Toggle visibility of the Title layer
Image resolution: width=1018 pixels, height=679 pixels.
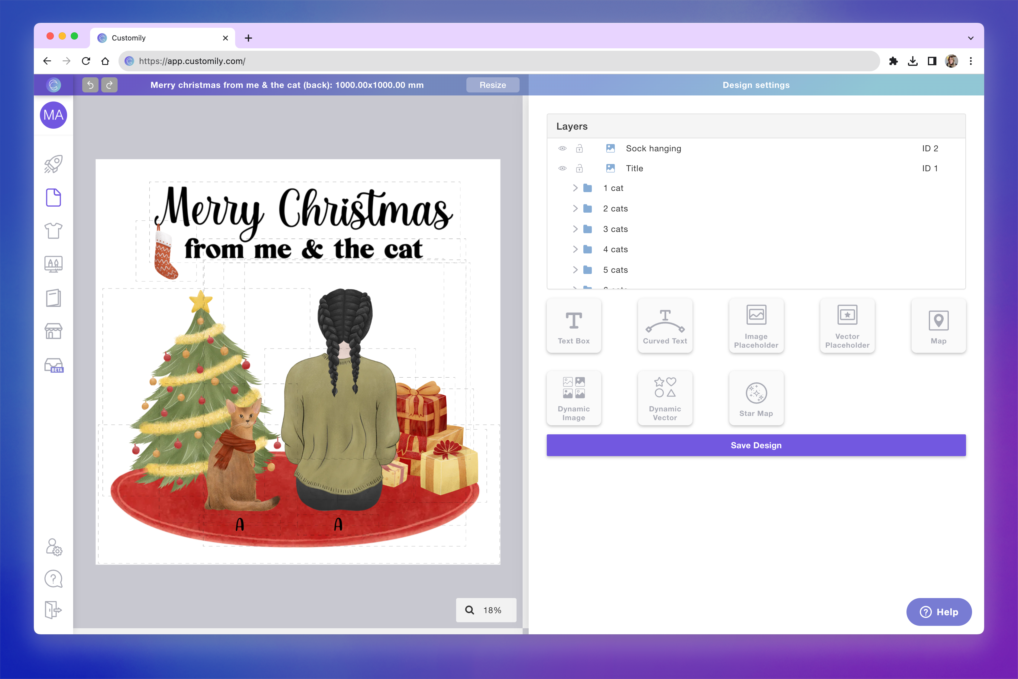point(562,169)
